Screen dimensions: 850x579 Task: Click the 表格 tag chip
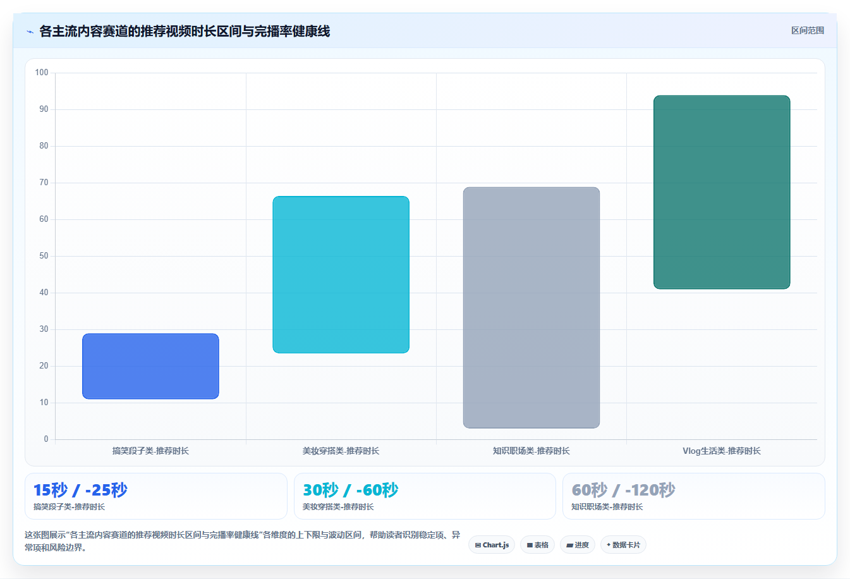point(537,545)
